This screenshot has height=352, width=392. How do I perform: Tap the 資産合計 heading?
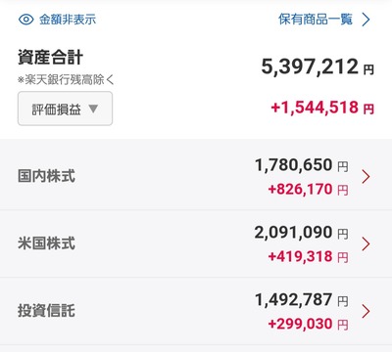pyautogui.click(x=50, y=58)
